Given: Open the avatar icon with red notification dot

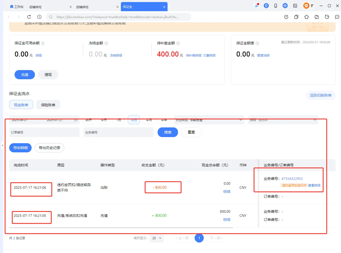Looking at the screenshot, I should point(257,6).
